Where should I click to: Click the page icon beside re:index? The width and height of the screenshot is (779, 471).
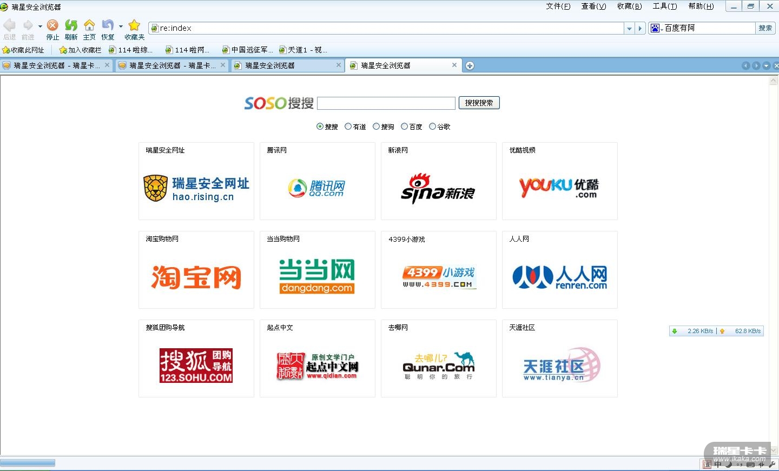[x=155, y=28]
